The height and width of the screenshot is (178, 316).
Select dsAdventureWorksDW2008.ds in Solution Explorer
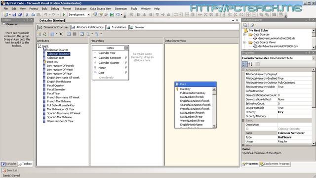[276, 39]
